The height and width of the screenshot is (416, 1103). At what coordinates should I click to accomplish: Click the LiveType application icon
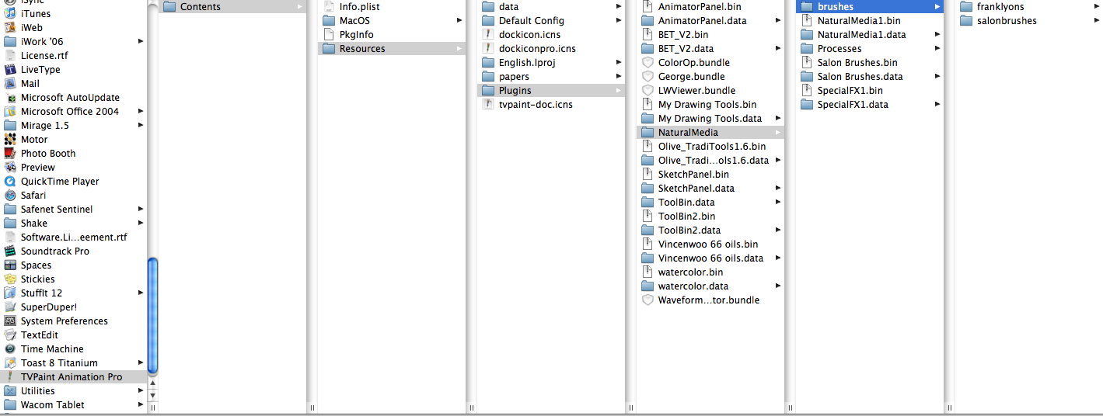[10, 69]
